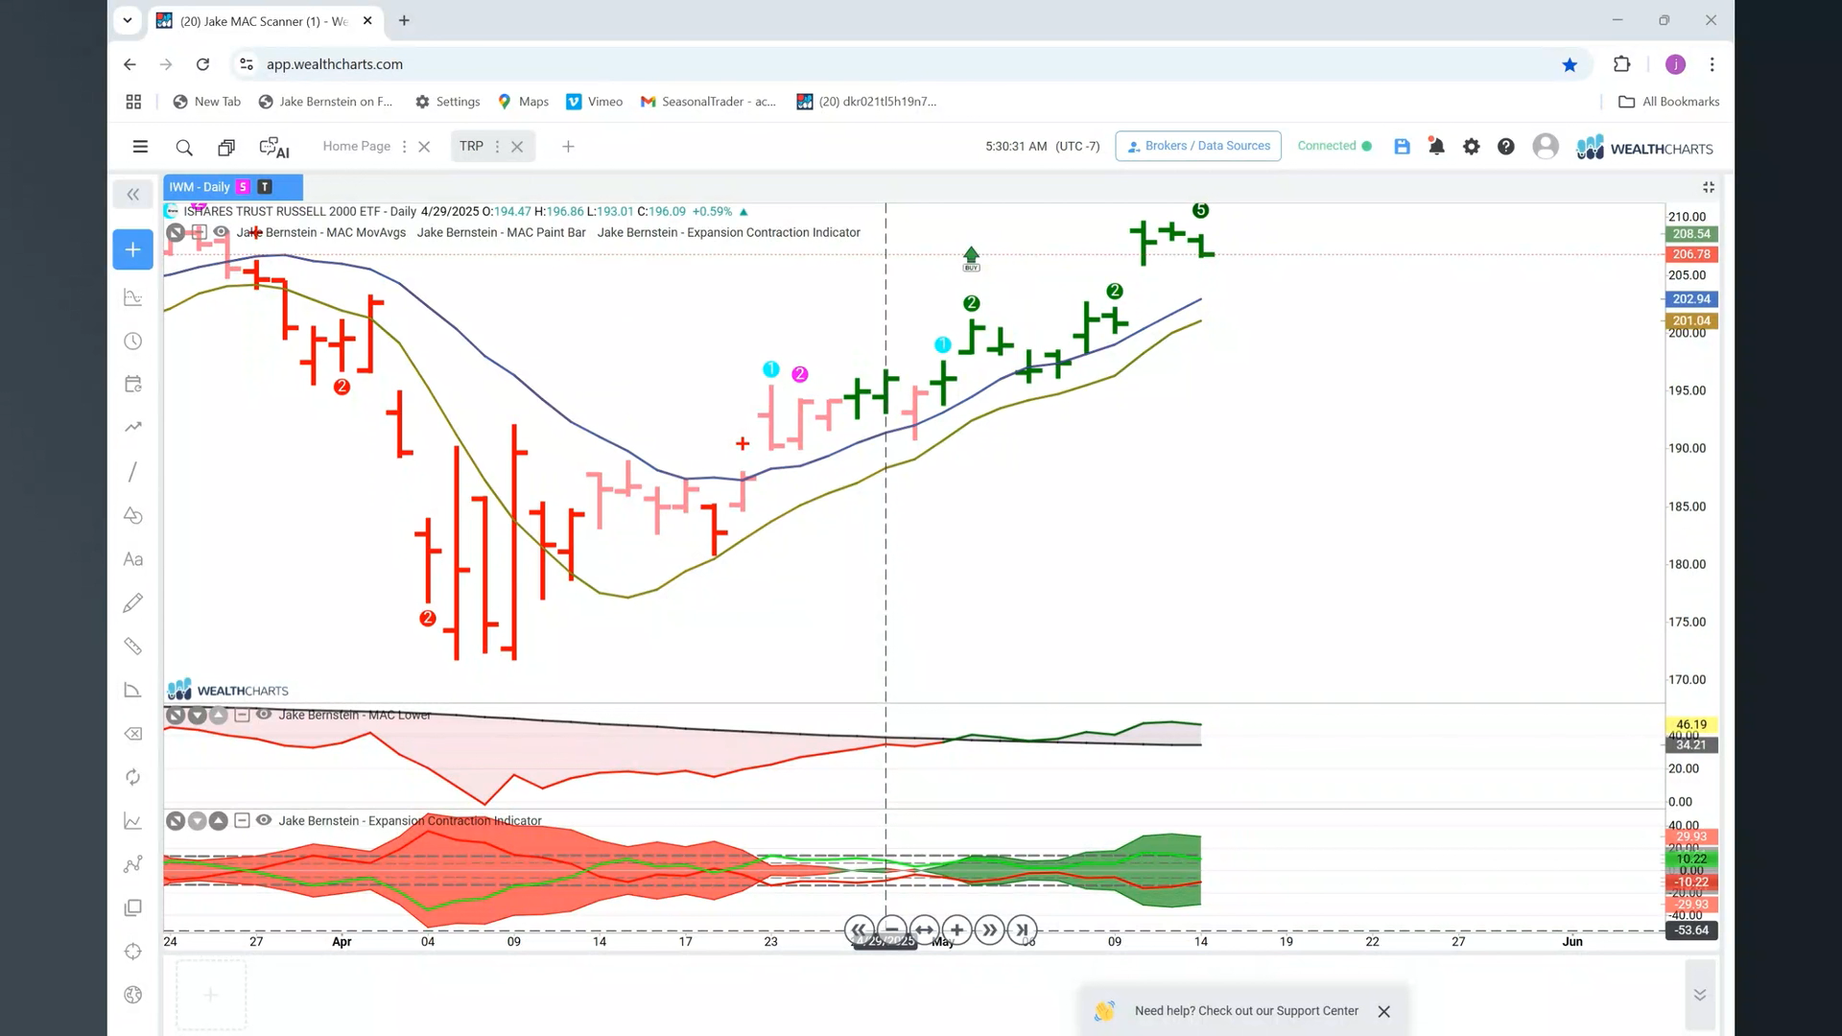
Task: Open the user profile avatar
Action: tap(1545, 146)
